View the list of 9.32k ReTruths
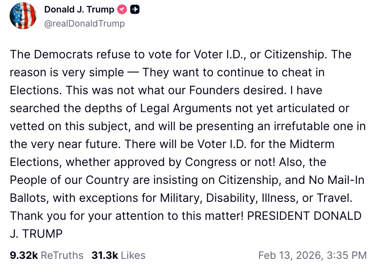This screenshot has width=376, height=264. click(x=46, y=255)
